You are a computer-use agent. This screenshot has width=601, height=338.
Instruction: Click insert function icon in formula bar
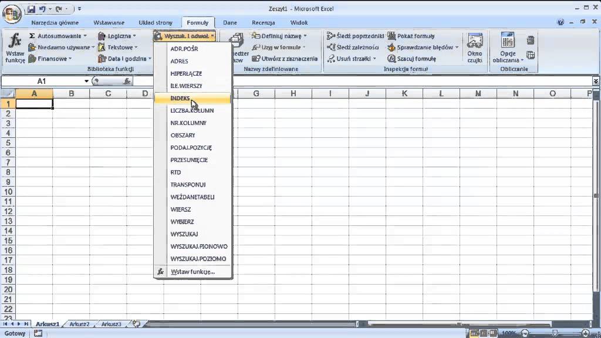[x=127, y=81]
